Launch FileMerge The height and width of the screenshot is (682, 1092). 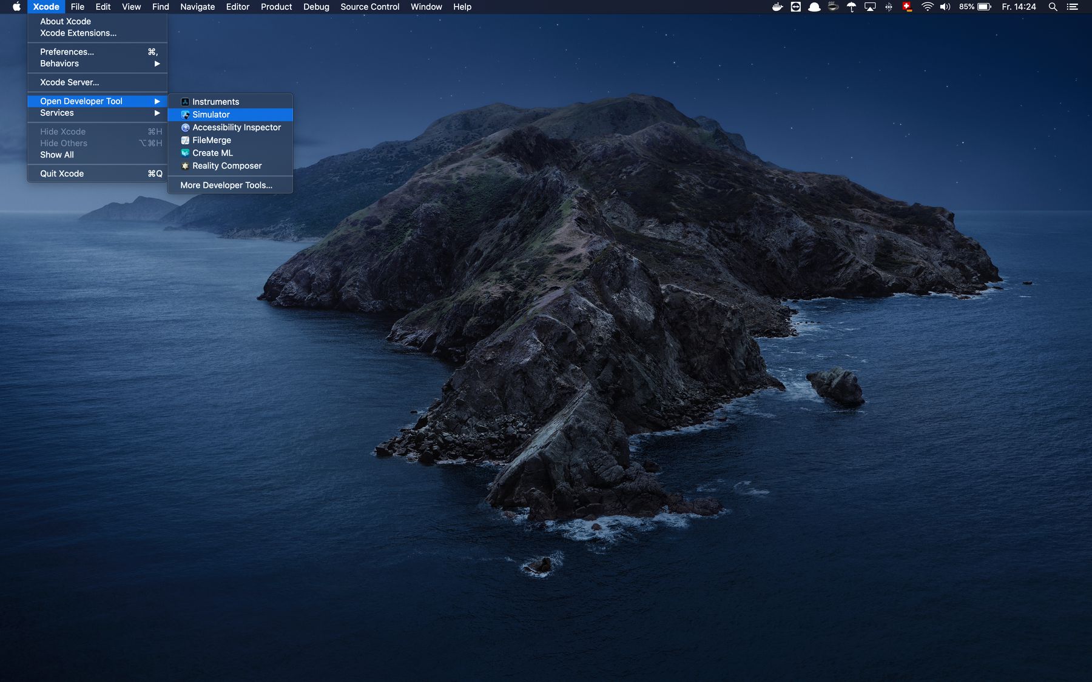point(230,140)
